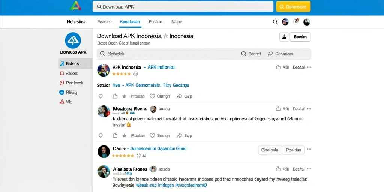
Task: Click the star rating under Dselle
Action: coord(123,156)
